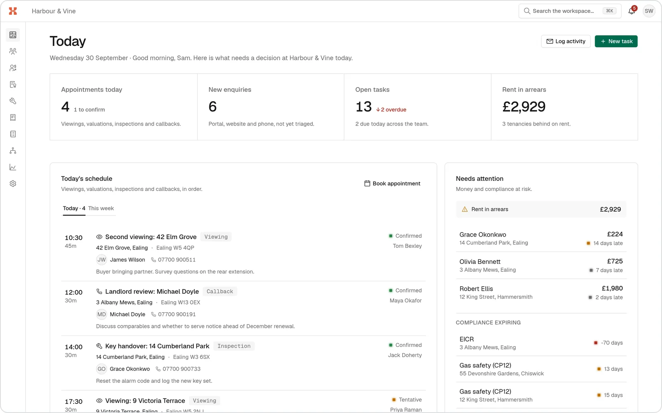Select Grace Okonkwo arrears row
This screenshot has height=413, width=662.
[x=541, y=238]
